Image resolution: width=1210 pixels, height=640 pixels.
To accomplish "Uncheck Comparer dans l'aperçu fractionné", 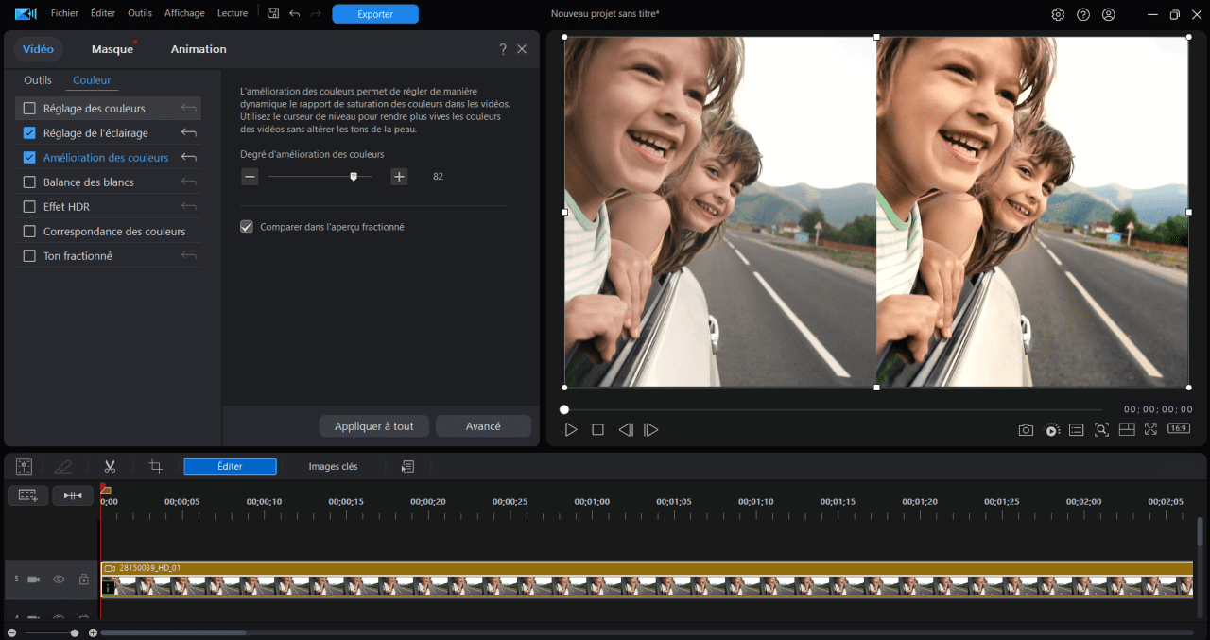I will tap(247, 227).
